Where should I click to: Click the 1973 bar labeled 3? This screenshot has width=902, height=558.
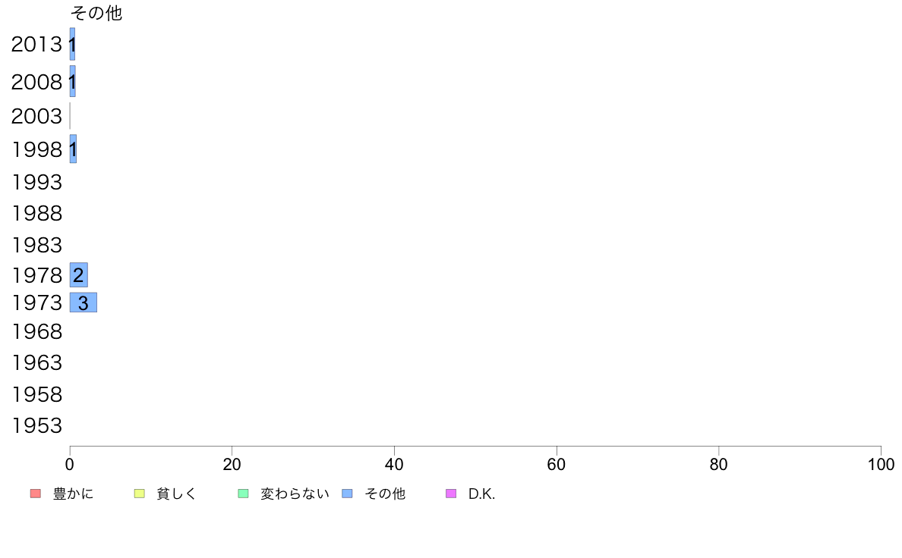tap(83, 303)
